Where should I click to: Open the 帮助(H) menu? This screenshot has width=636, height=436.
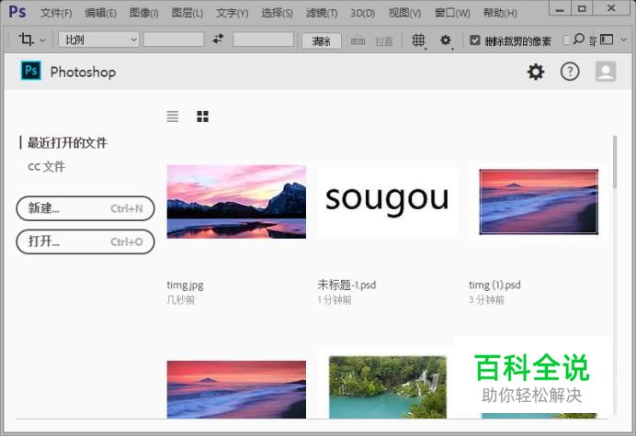[x=500, y=13]
